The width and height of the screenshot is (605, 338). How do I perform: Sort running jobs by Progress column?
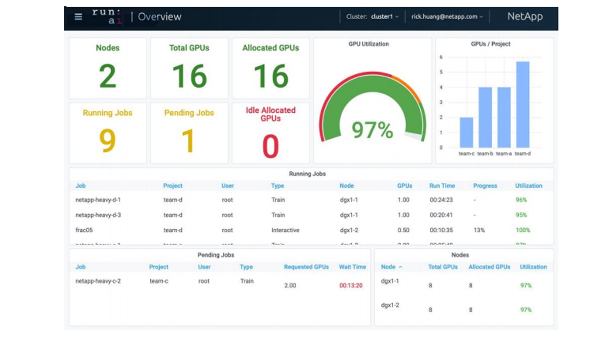[485, 186]
